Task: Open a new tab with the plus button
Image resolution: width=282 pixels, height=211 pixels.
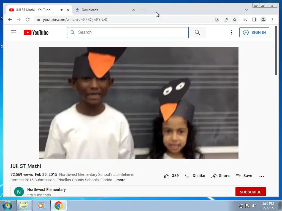Action: (144, 10)
